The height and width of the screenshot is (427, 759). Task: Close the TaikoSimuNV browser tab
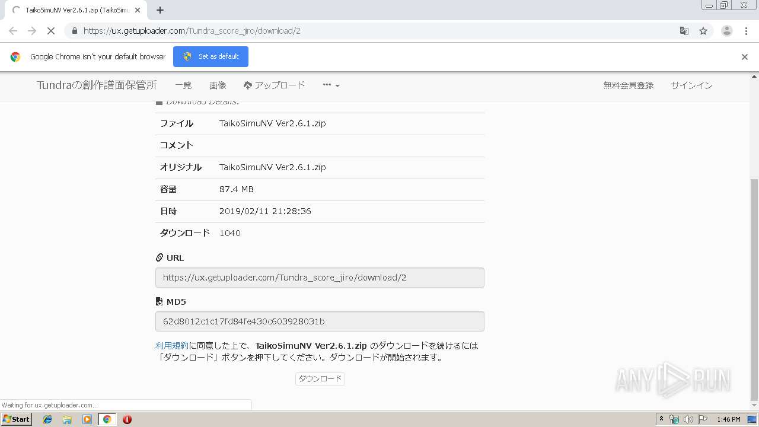[138, 10]
